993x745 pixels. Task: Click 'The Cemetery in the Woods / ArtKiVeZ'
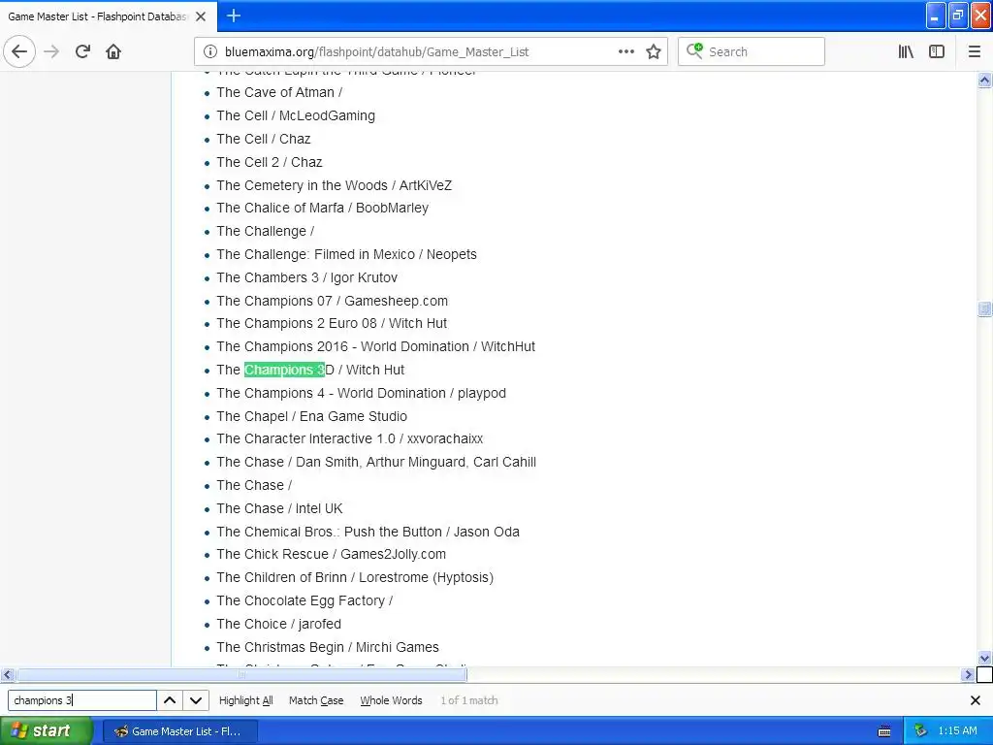[x=335, y=185]
